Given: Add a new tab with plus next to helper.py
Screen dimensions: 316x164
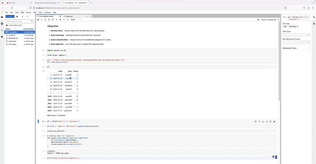Looking at the screenshot, I should pos(90,16).
